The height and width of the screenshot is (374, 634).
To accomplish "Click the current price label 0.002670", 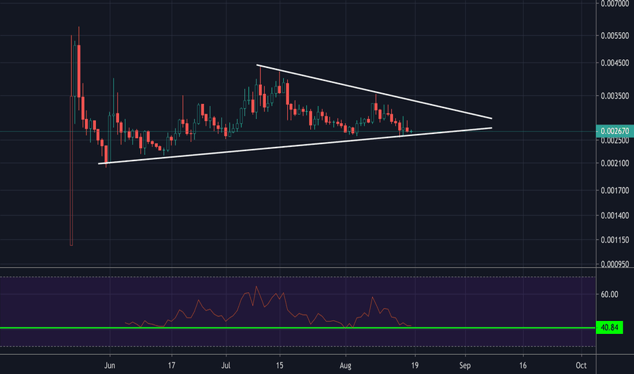I will (614, 131).
